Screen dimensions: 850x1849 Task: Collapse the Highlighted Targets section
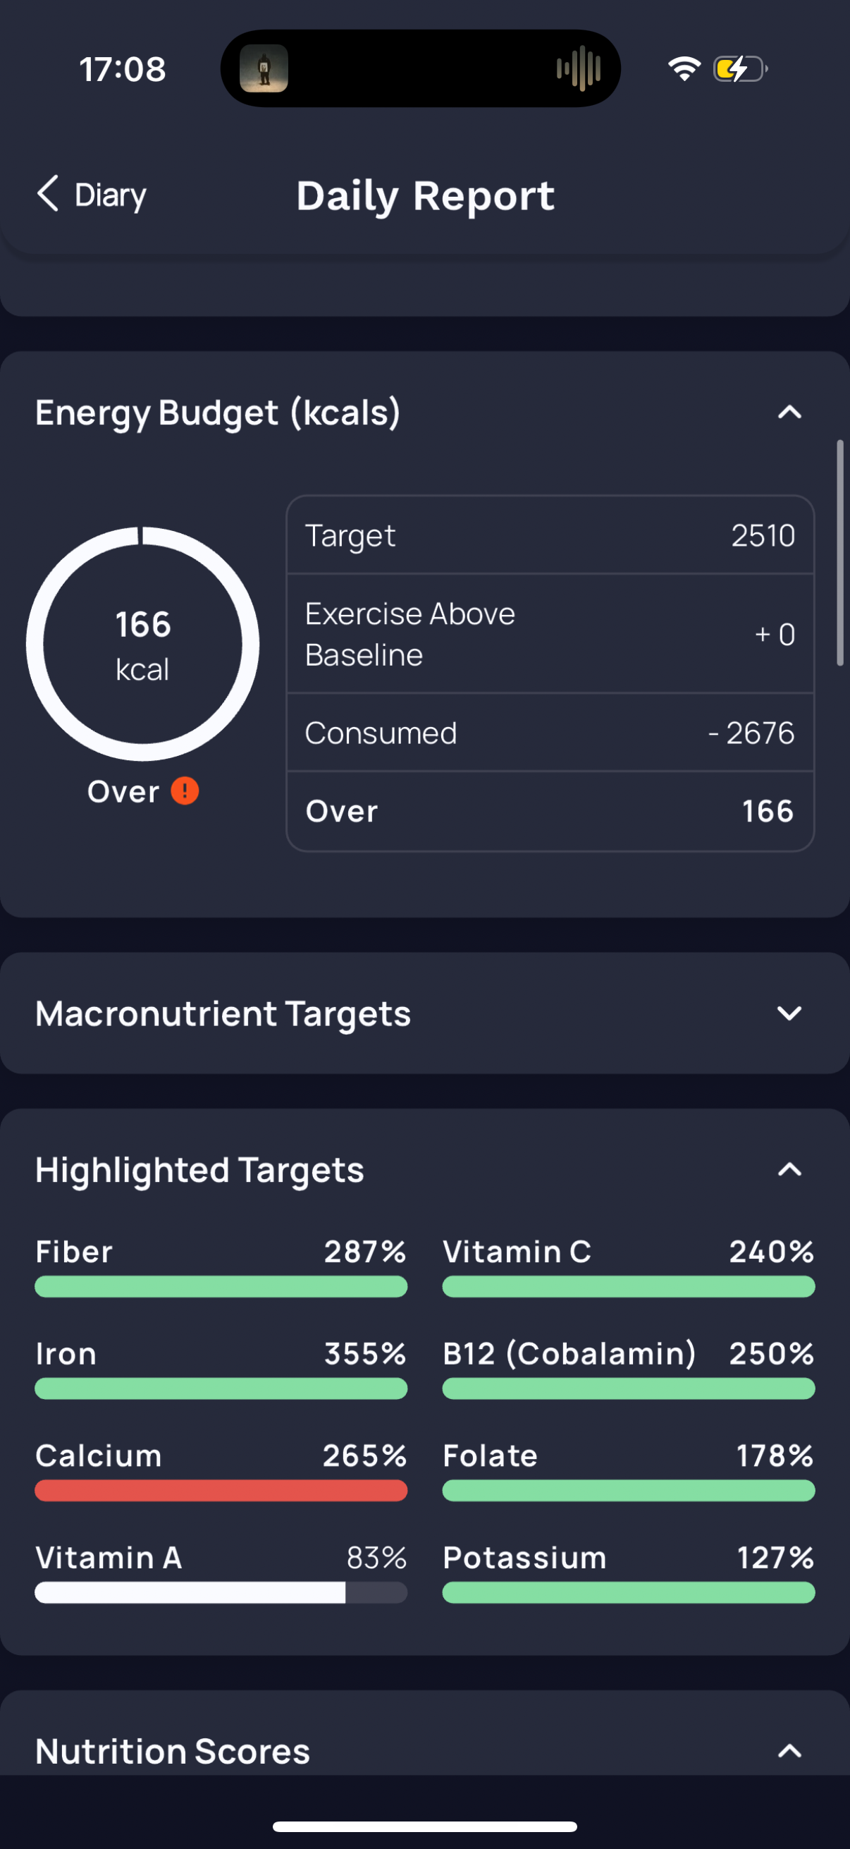[x=790, y=1170]
